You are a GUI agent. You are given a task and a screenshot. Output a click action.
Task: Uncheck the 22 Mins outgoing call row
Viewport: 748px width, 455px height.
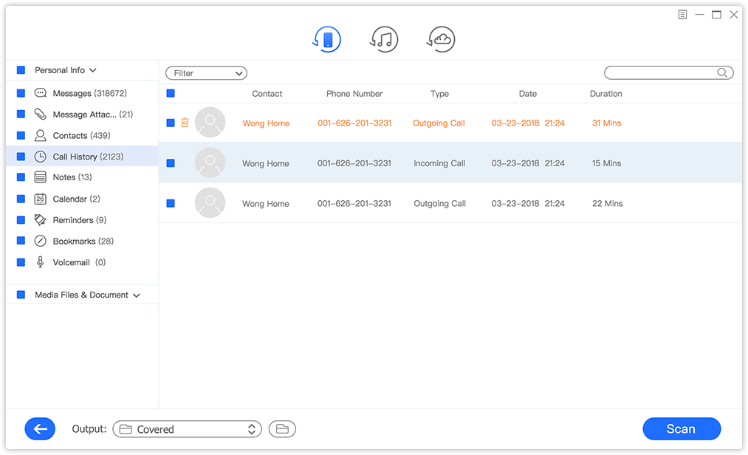tap(171, 203)
